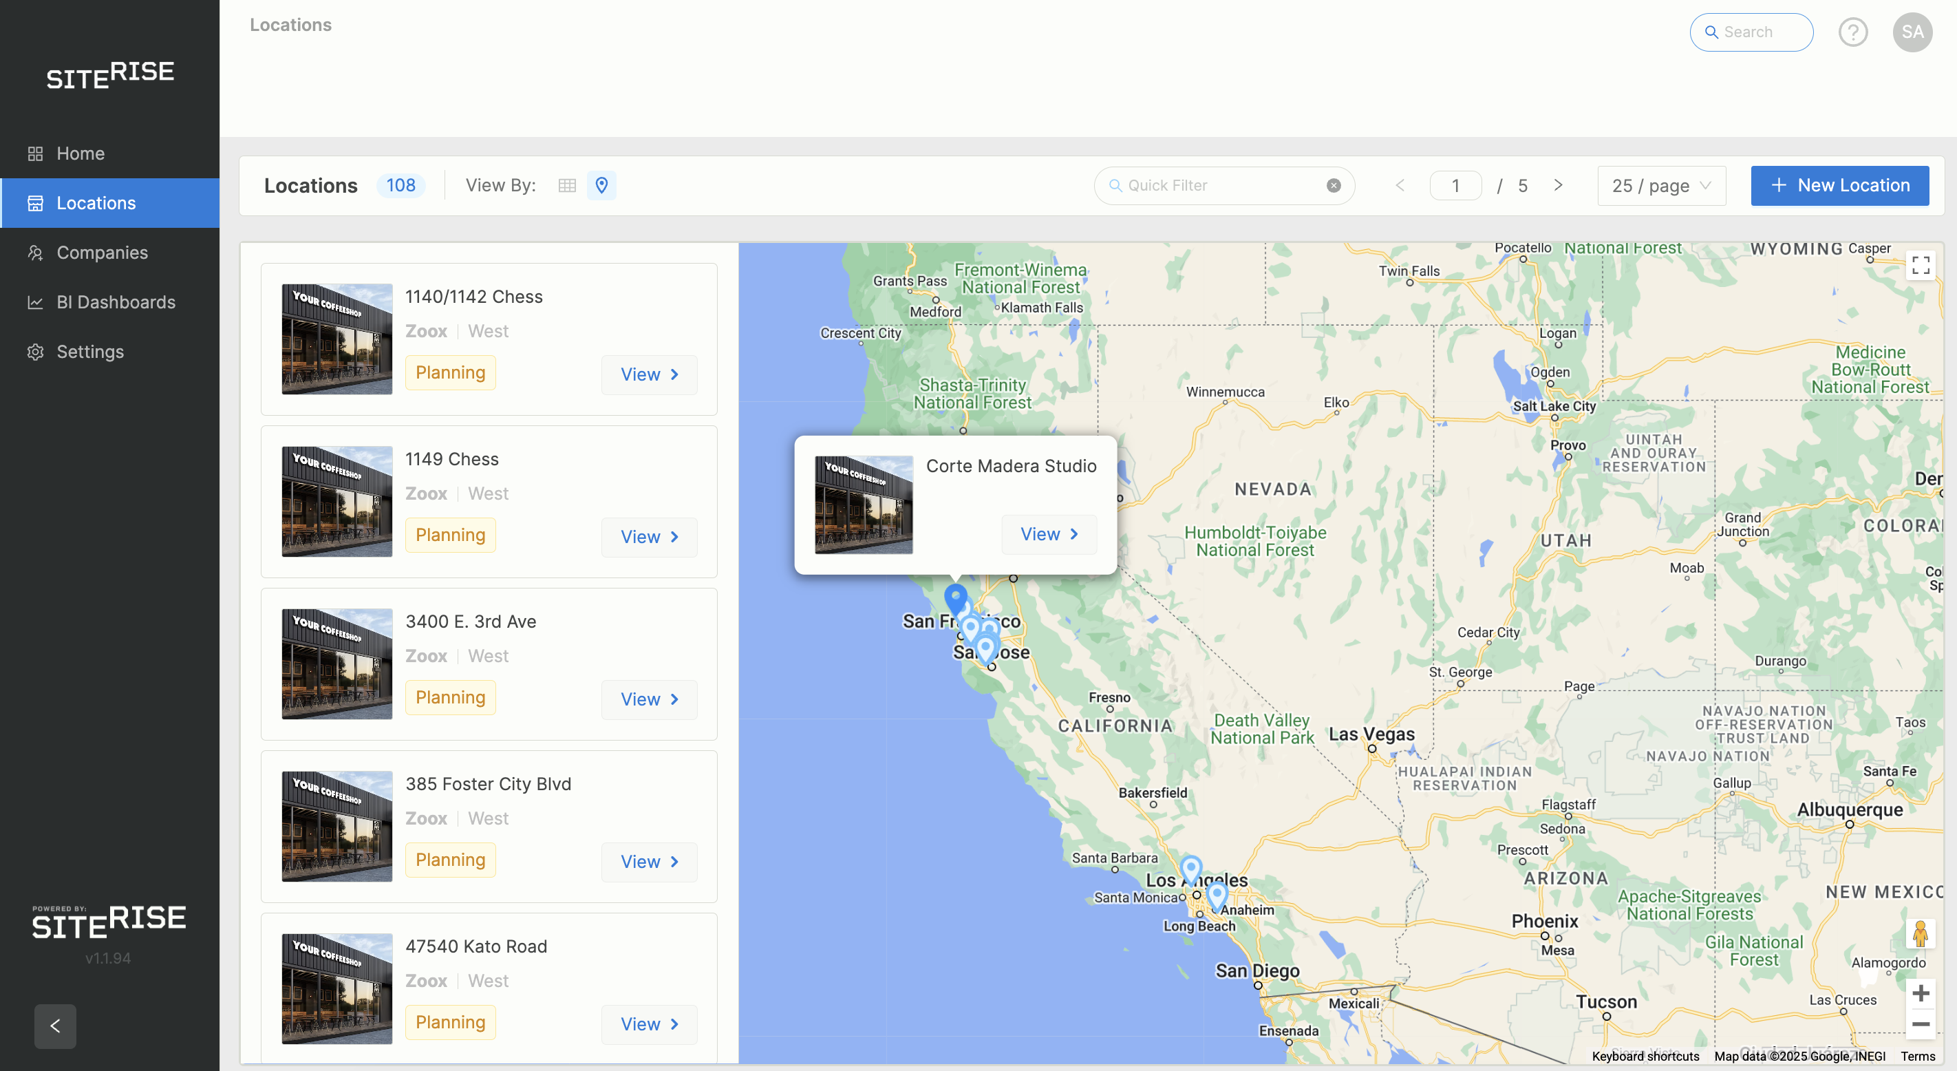
Task: Select the map pin view
Action: coord(601,185)
